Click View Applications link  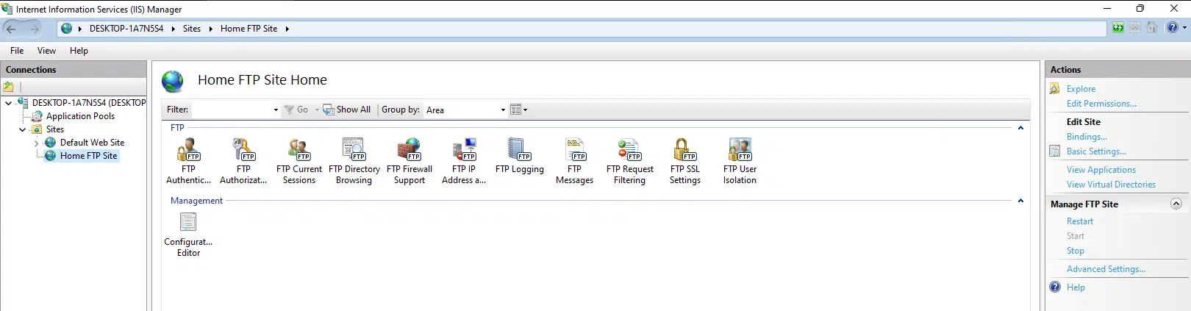[x=1101, y=170]
